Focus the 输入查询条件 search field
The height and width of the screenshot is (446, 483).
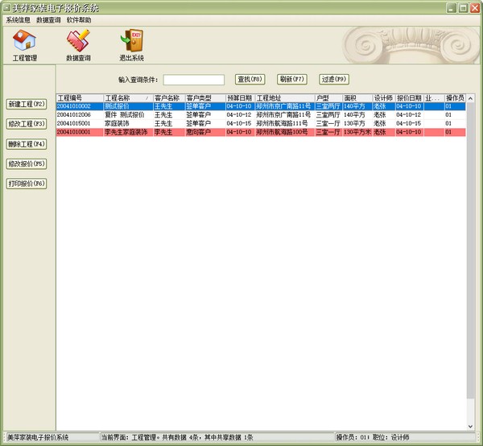pos(193,80)
